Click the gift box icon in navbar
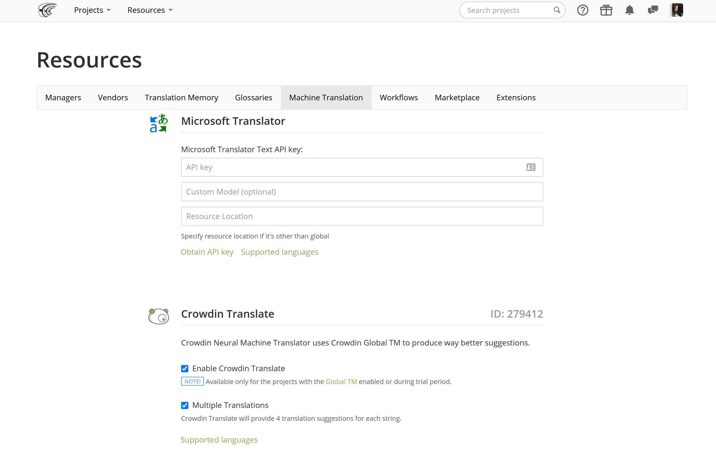The height and width of the screenshot is (462, 716). 606,10
